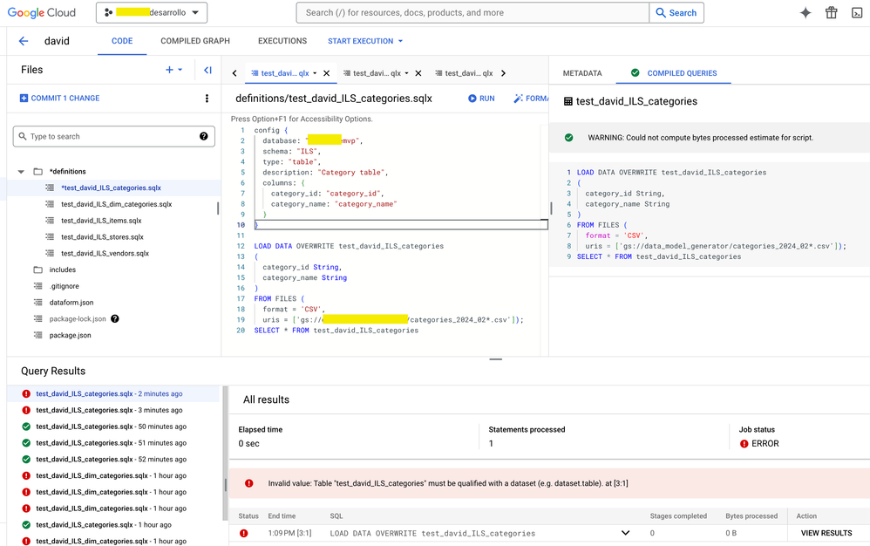Click the Google Cloud logo
This screenshot has height=546, width=870.
(x=42, y=13)
